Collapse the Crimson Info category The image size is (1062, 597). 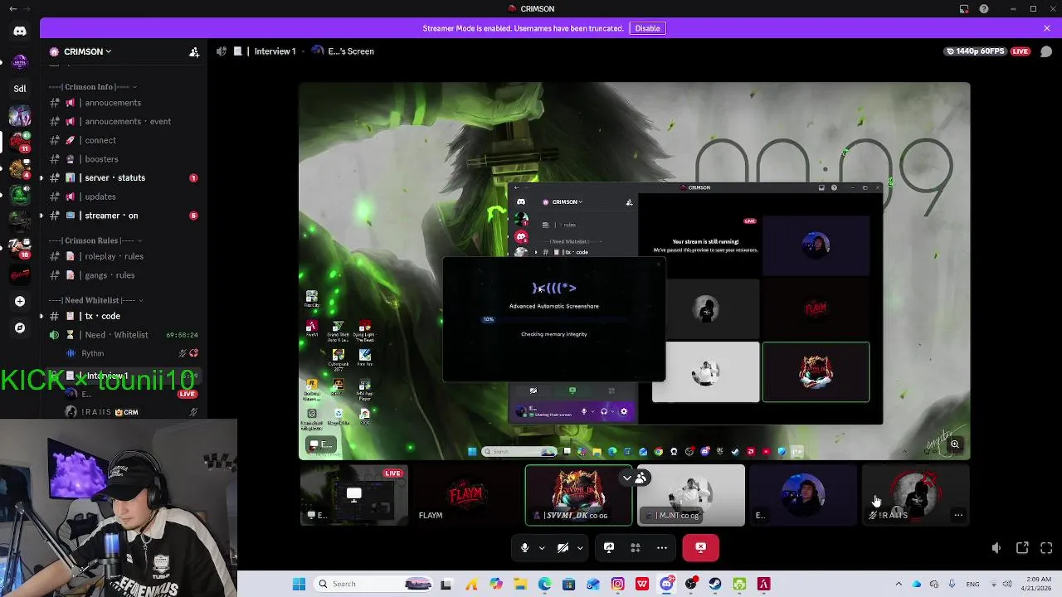[x=93, y=87]
